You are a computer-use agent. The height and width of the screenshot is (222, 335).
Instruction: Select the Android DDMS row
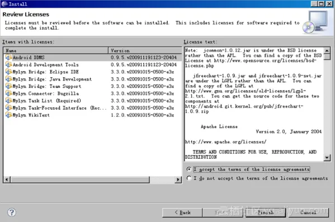92,58
